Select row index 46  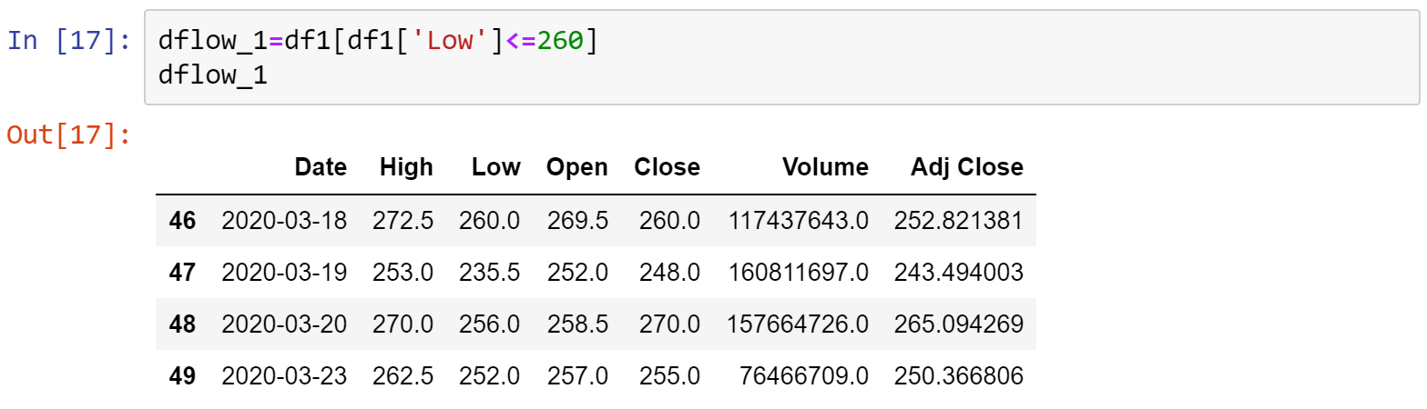coord(183,220)
